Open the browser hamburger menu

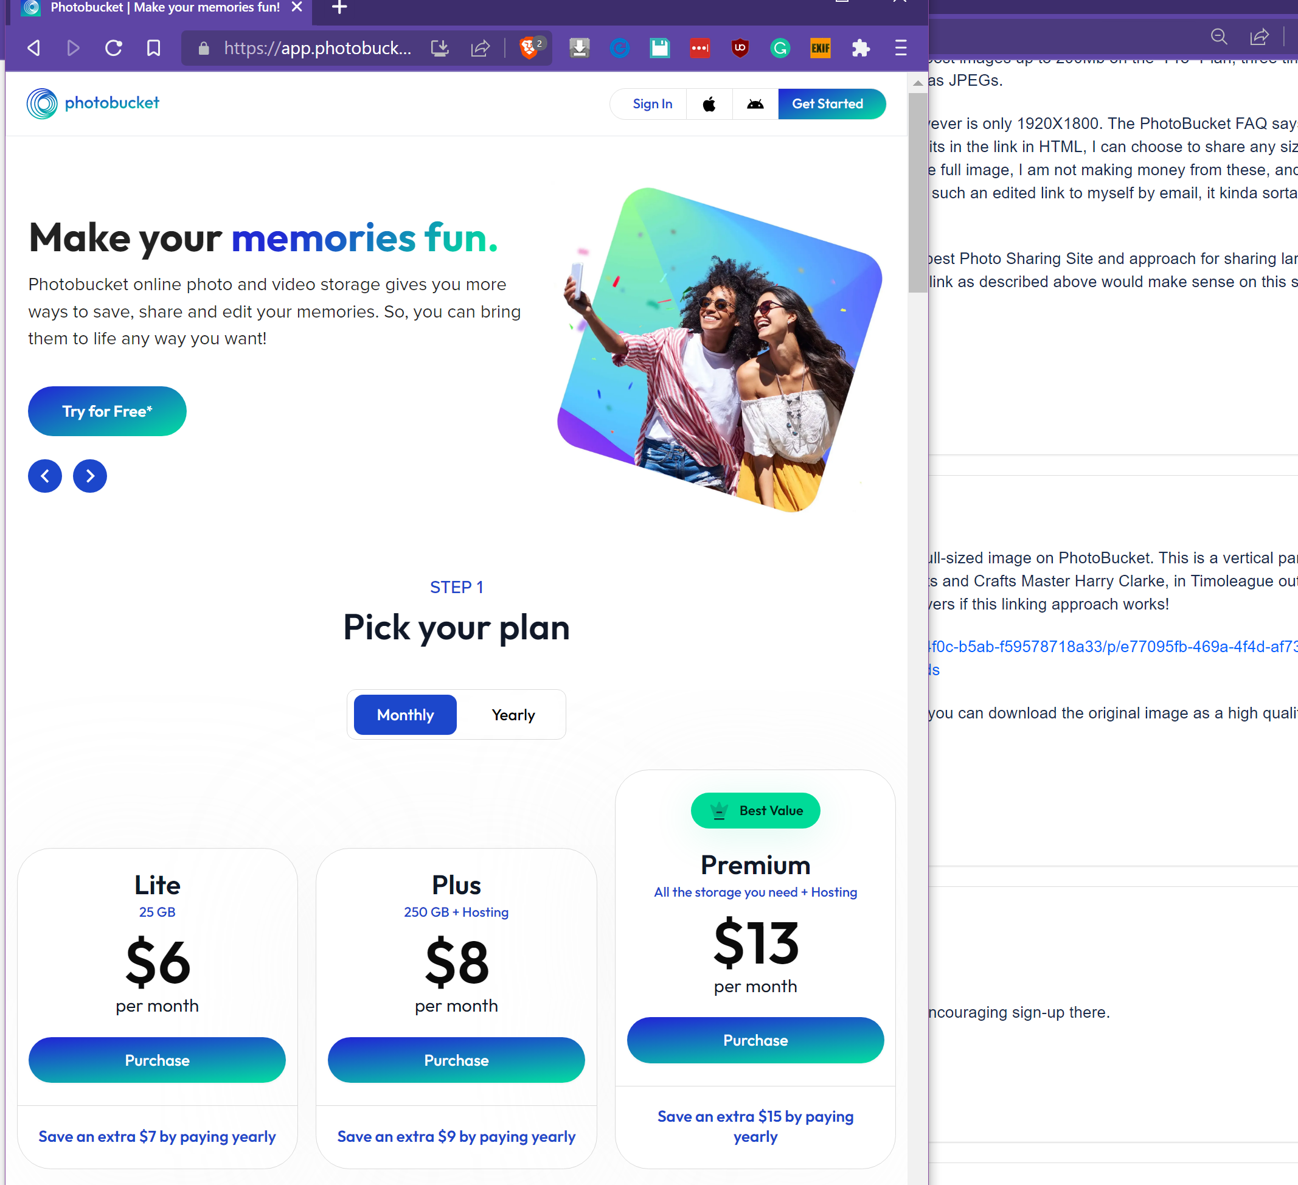point(900,47)
